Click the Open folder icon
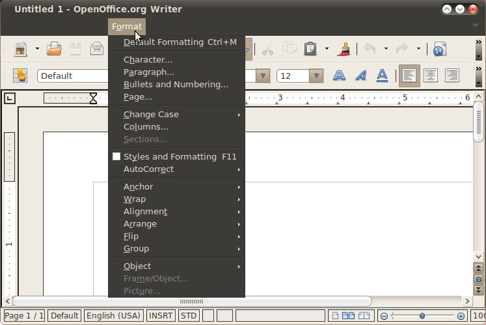 (54, 49)
